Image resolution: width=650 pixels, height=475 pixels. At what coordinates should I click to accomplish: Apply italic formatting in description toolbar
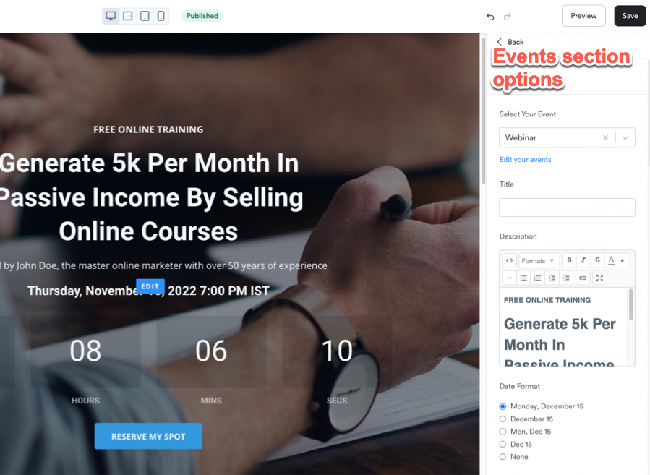click(583, 260)
